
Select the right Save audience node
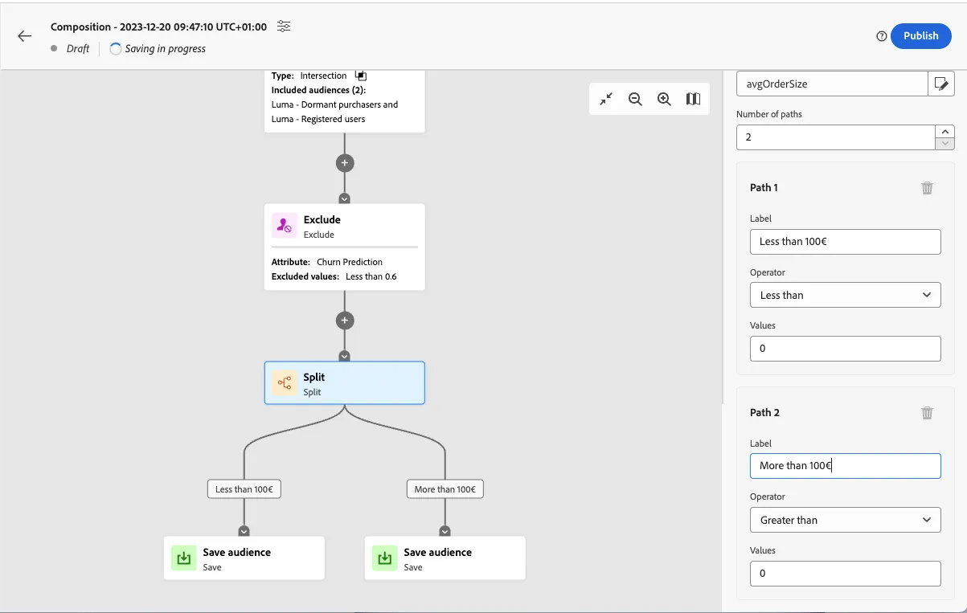(x=445, y=558)
